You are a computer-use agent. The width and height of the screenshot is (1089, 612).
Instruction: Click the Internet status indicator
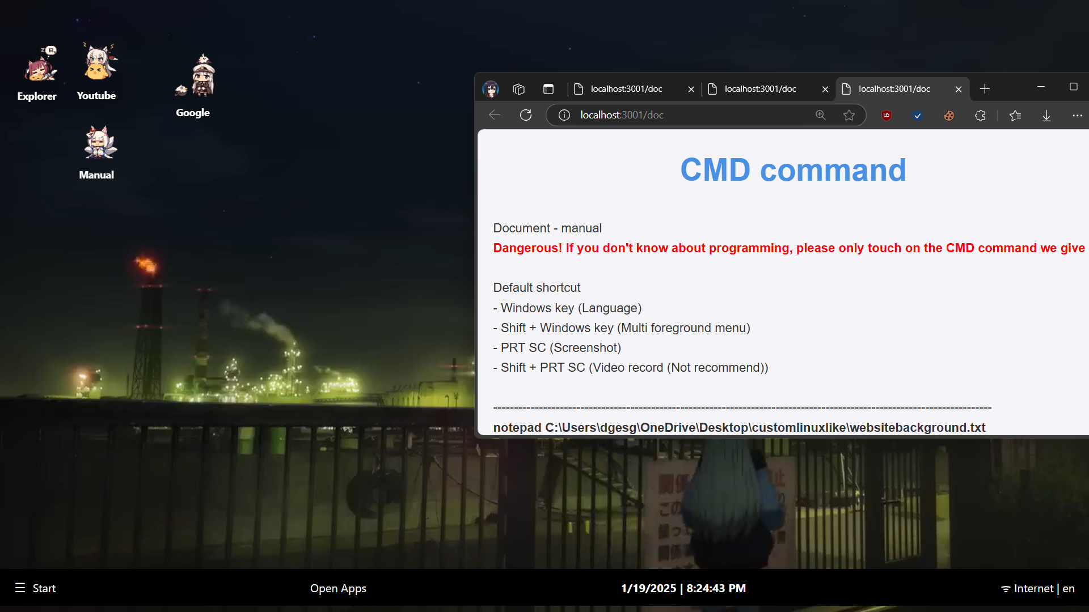tap(1027, 589)
